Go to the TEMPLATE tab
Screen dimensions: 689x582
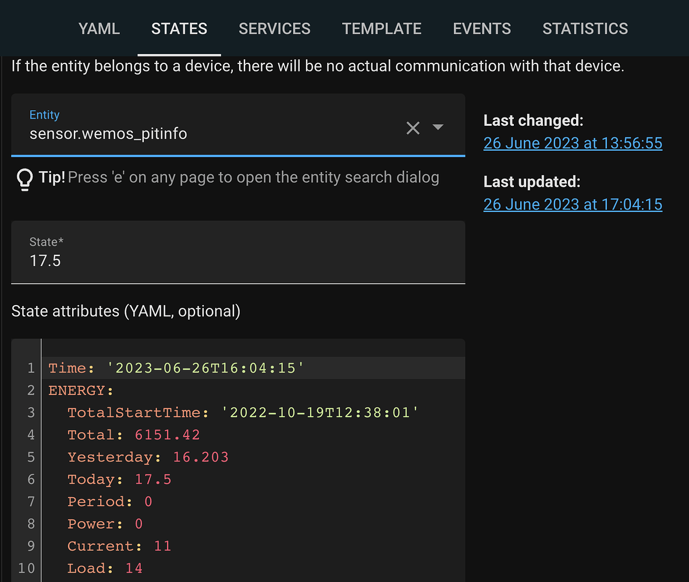382,29
